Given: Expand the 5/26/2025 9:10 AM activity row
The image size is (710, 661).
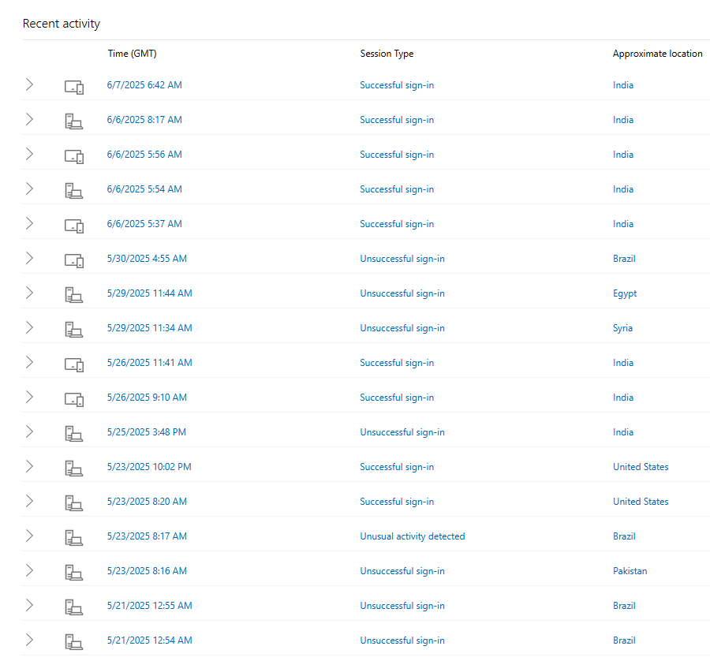Looking at the screenshot, I should [x=29, y=397].
